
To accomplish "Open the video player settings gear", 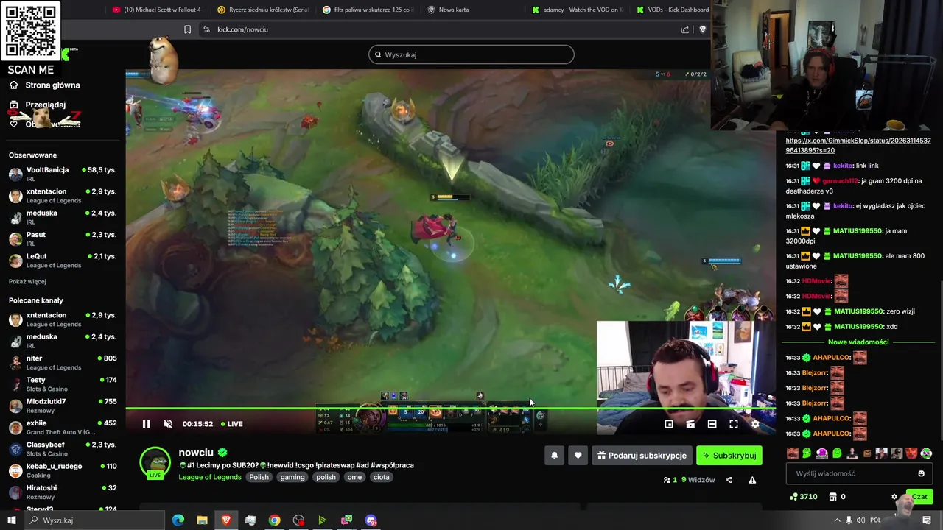I will tap(755, 424).
